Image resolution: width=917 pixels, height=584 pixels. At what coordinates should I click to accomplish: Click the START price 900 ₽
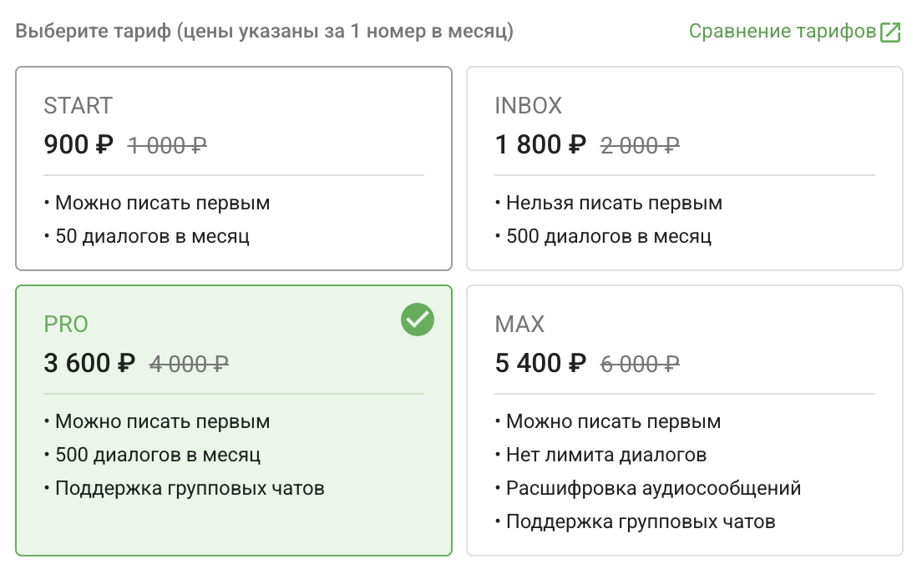point(78,145)
